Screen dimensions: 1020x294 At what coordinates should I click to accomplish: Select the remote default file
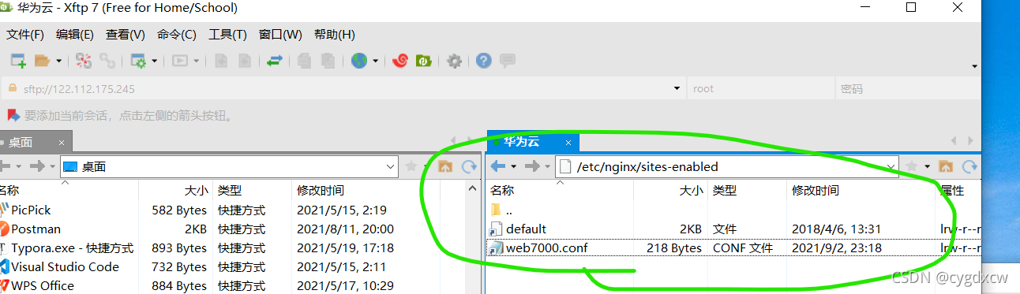[x=526, y=229]
